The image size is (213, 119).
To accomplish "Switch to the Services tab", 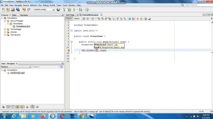I will 24,15.
